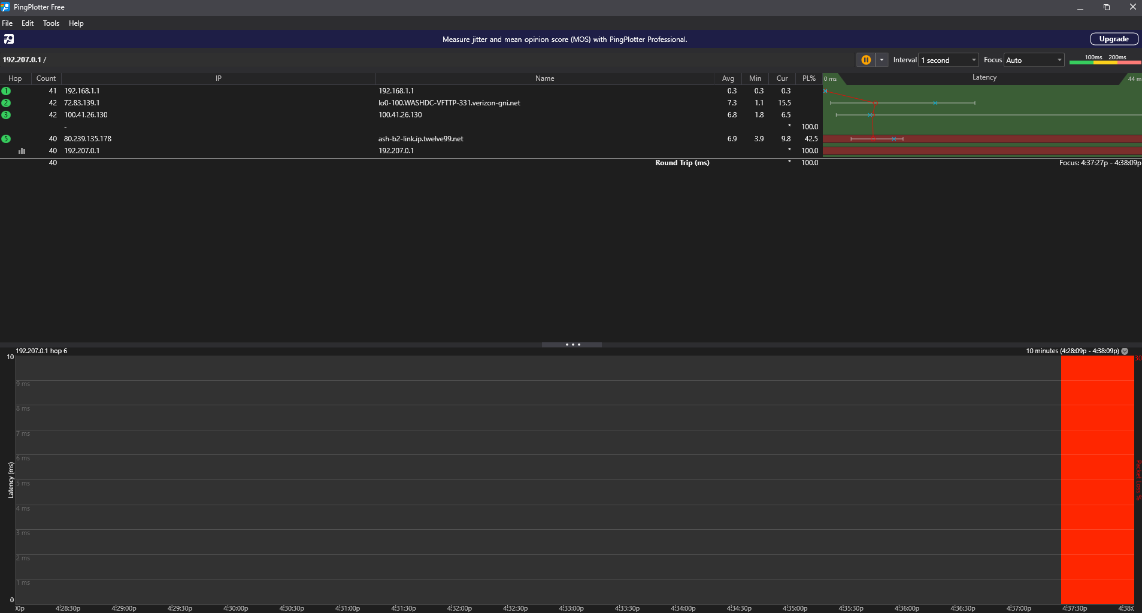Open the Tools menu
Image resolution: width=1142 pixels, height=613 pixels.
pos(51,23)
